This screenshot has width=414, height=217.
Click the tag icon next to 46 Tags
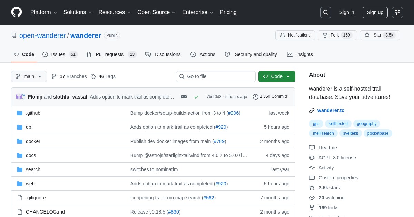point(93,76)
